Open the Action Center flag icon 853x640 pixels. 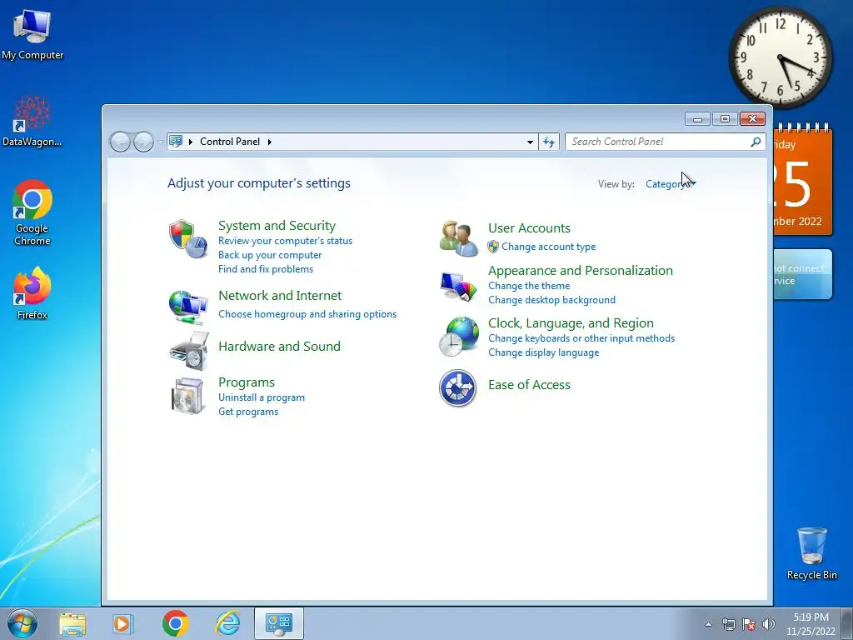pos(749,624)
